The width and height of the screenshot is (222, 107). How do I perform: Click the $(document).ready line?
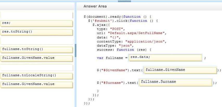(x=117, y=17)
